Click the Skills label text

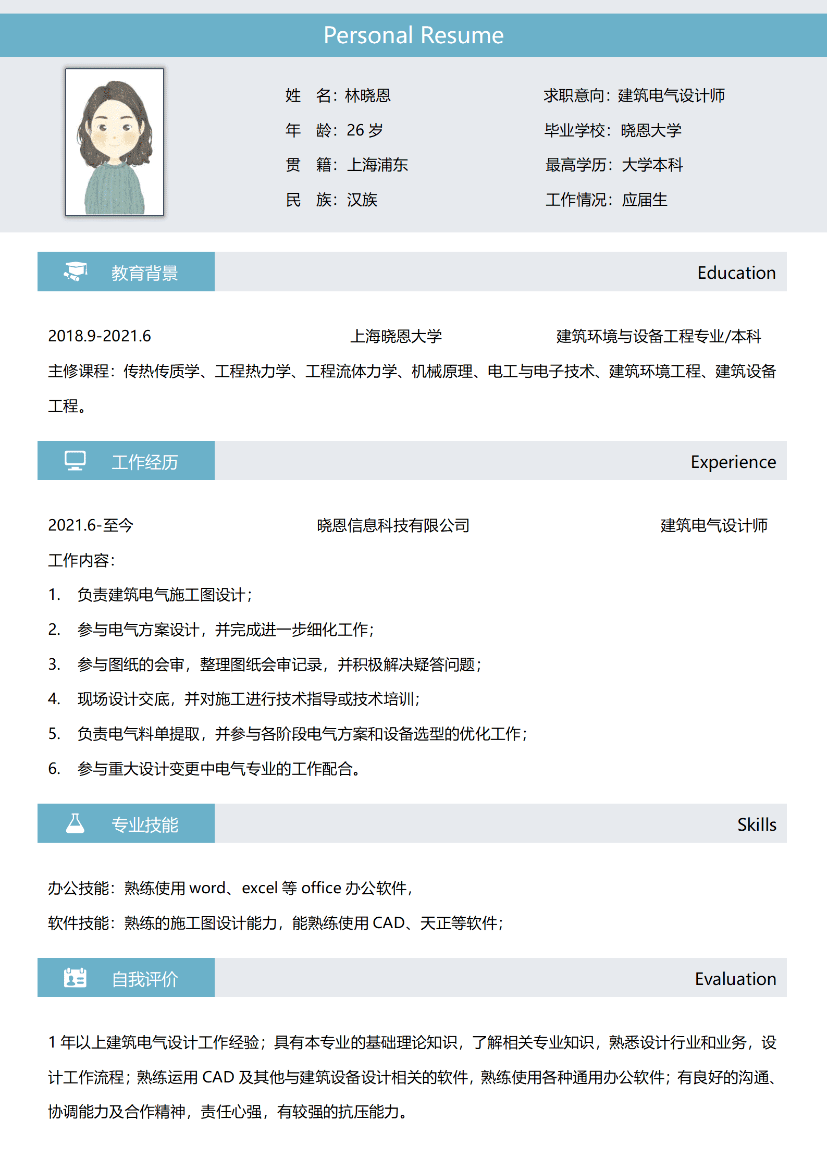pyautogui.click(x=757, y=824)
